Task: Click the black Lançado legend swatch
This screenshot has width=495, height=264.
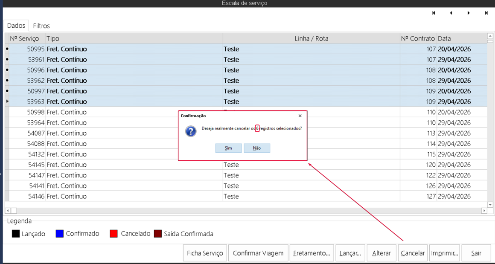Action: [16, 234]
